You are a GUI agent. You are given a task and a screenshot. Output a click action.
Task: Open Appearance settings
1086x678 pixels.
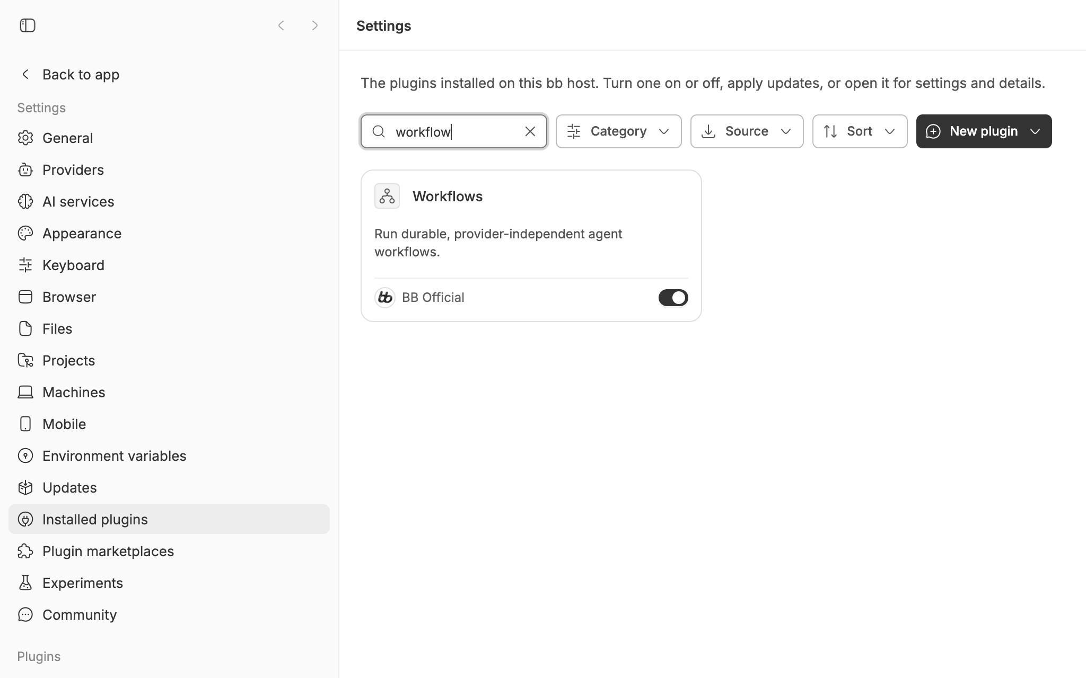169,233
